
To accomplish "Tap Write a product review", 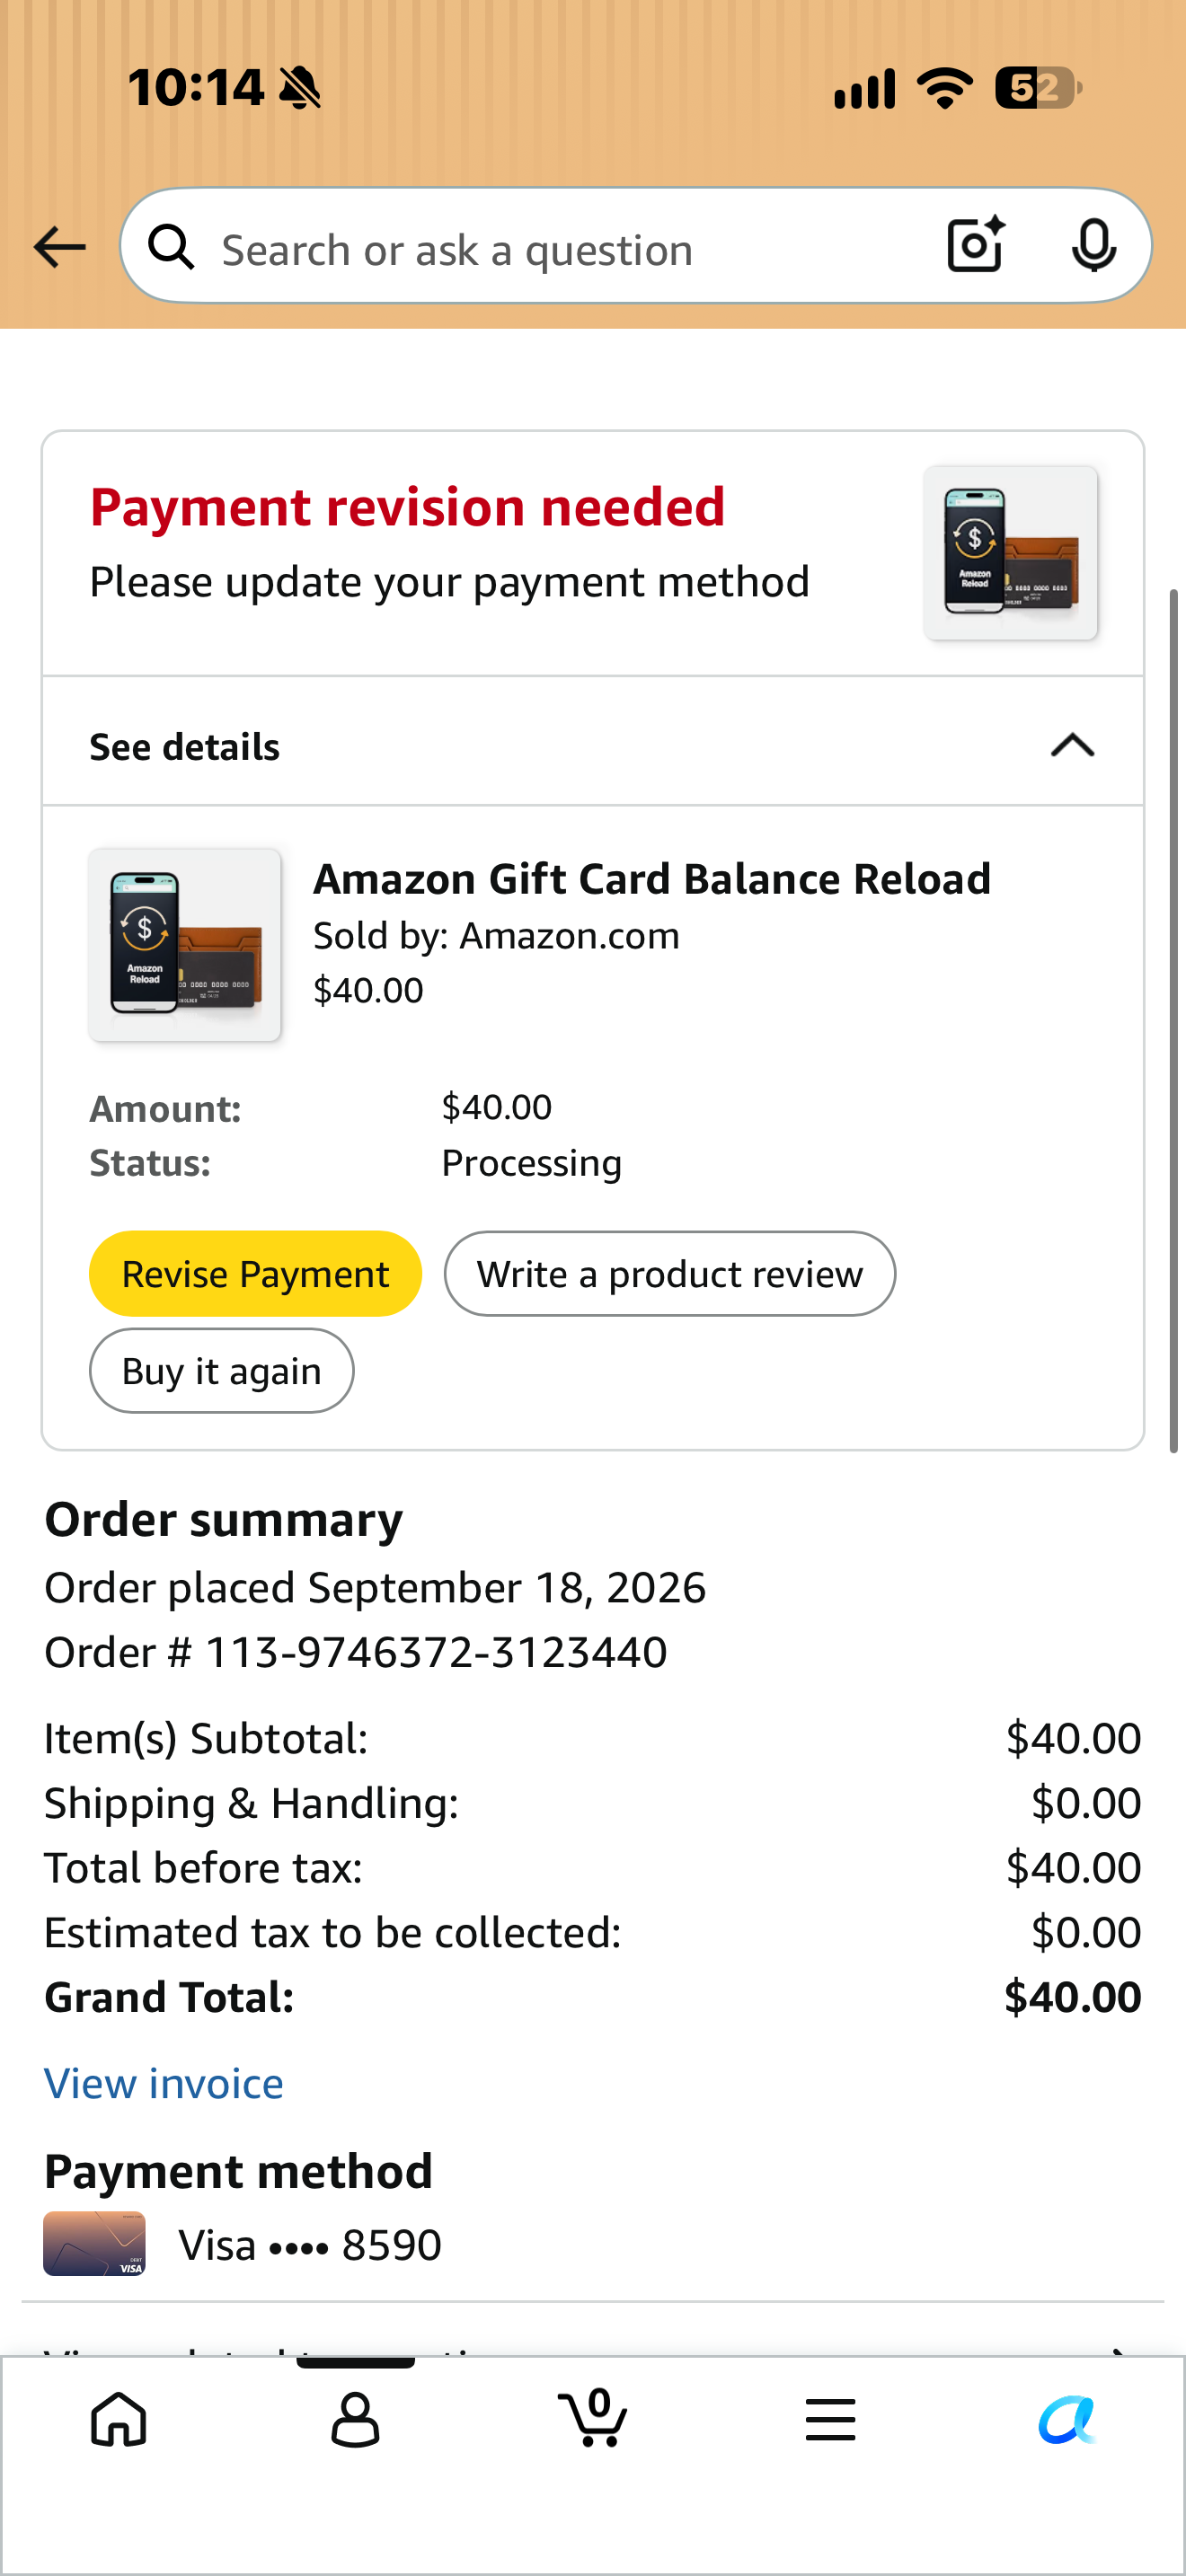I will (x=670, y=1274).
